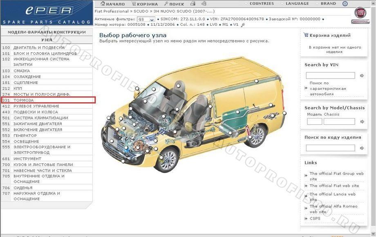Screen dimensions: 376x237
Task: Click hotspot dot on driver seat headrest
Action: tap(178, 85)
